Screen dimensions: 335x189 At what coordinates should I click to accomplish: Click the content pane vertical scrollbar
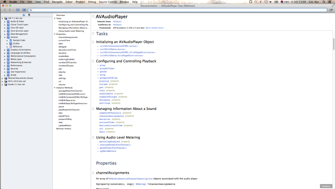(x=334, y=44)
